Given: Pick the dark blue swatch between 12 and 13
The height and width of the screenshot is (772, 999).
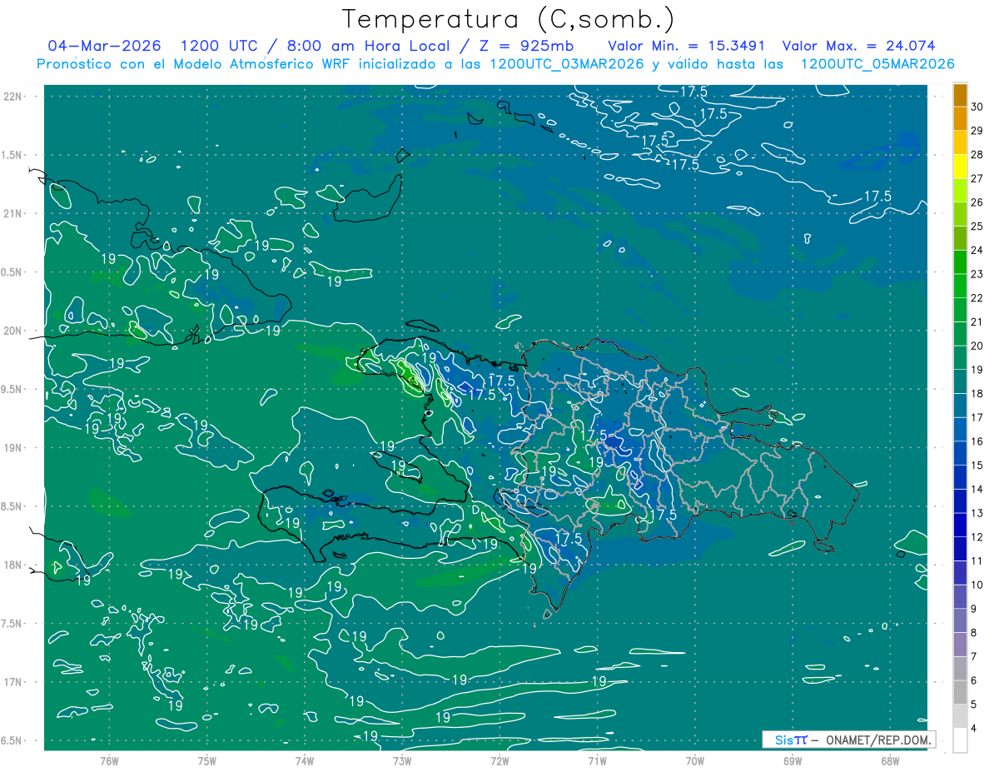Looking at the screenshot, I should click(x=960, y=525).
